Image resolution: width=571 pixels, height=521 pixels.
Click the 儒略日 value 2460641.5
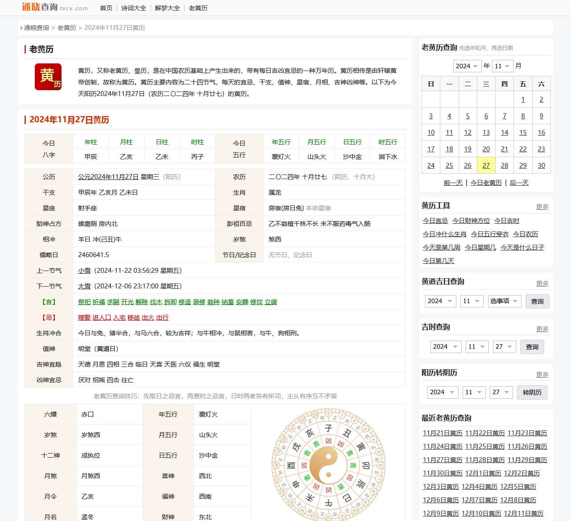(94, 255)
